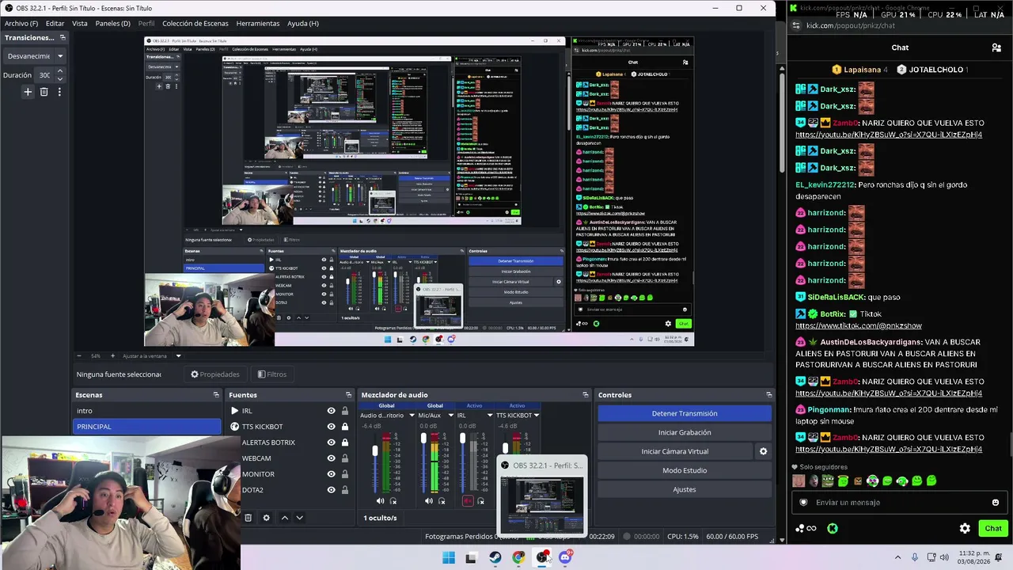
Task: Remove selected source with trash icon
Action: click(248, 518)
